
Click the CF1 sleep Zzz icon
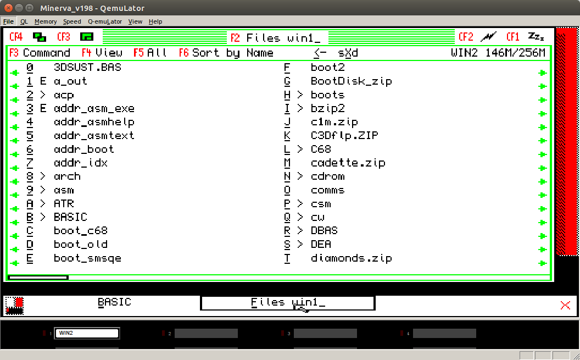536,37
